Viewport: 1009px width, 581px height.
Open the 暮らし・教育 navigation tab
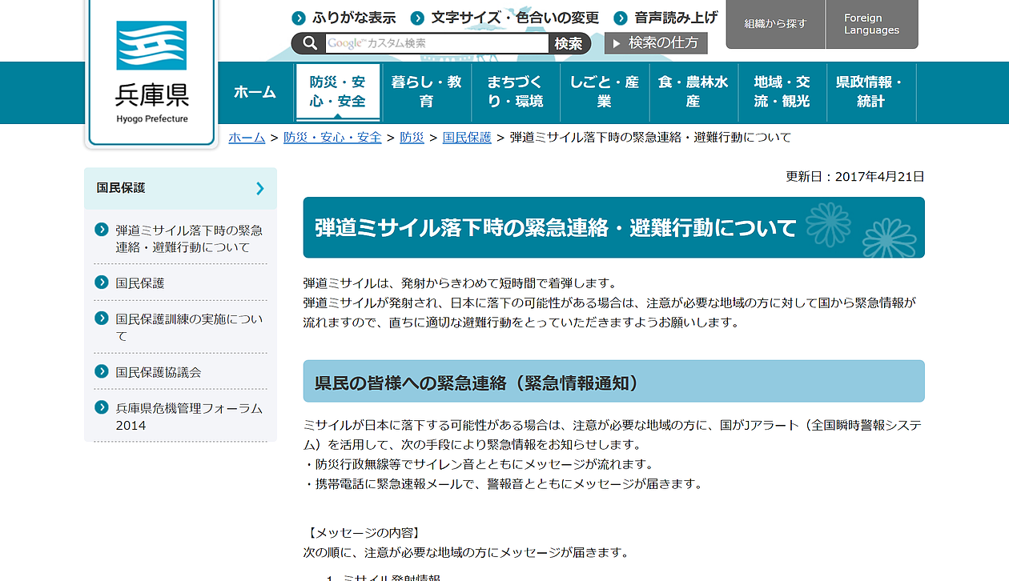pyautogui.click(x=426, y=92)
